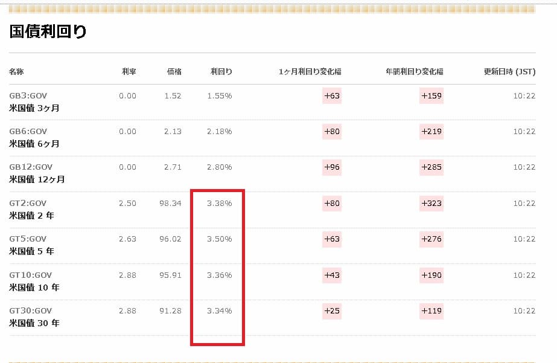The image size is (557, 363).
Task: Click the +96 monthly change badge
Action: pyautogui.click(x=332, y=167)
